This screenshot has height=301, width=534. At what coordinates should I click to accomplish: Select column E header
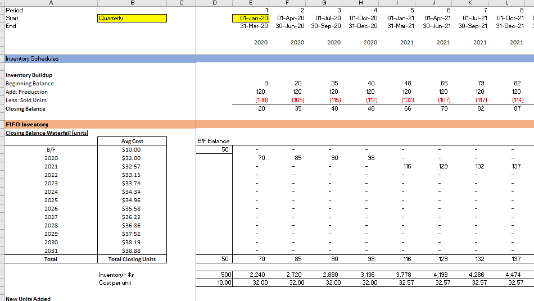[251, 3]
